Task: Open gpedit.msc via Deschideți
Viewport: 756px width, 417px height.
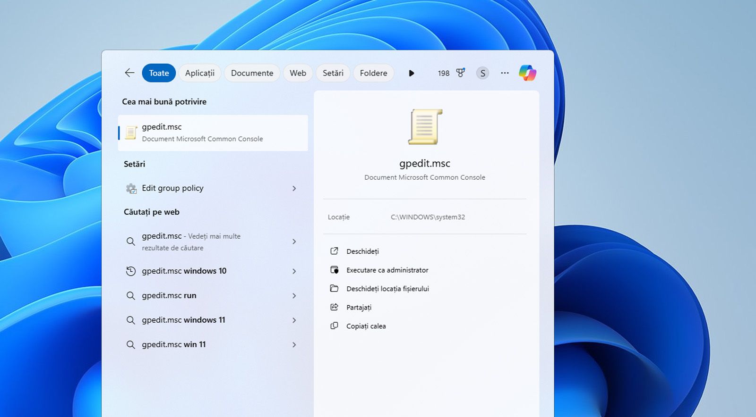Action: click(x=362, y=251)
